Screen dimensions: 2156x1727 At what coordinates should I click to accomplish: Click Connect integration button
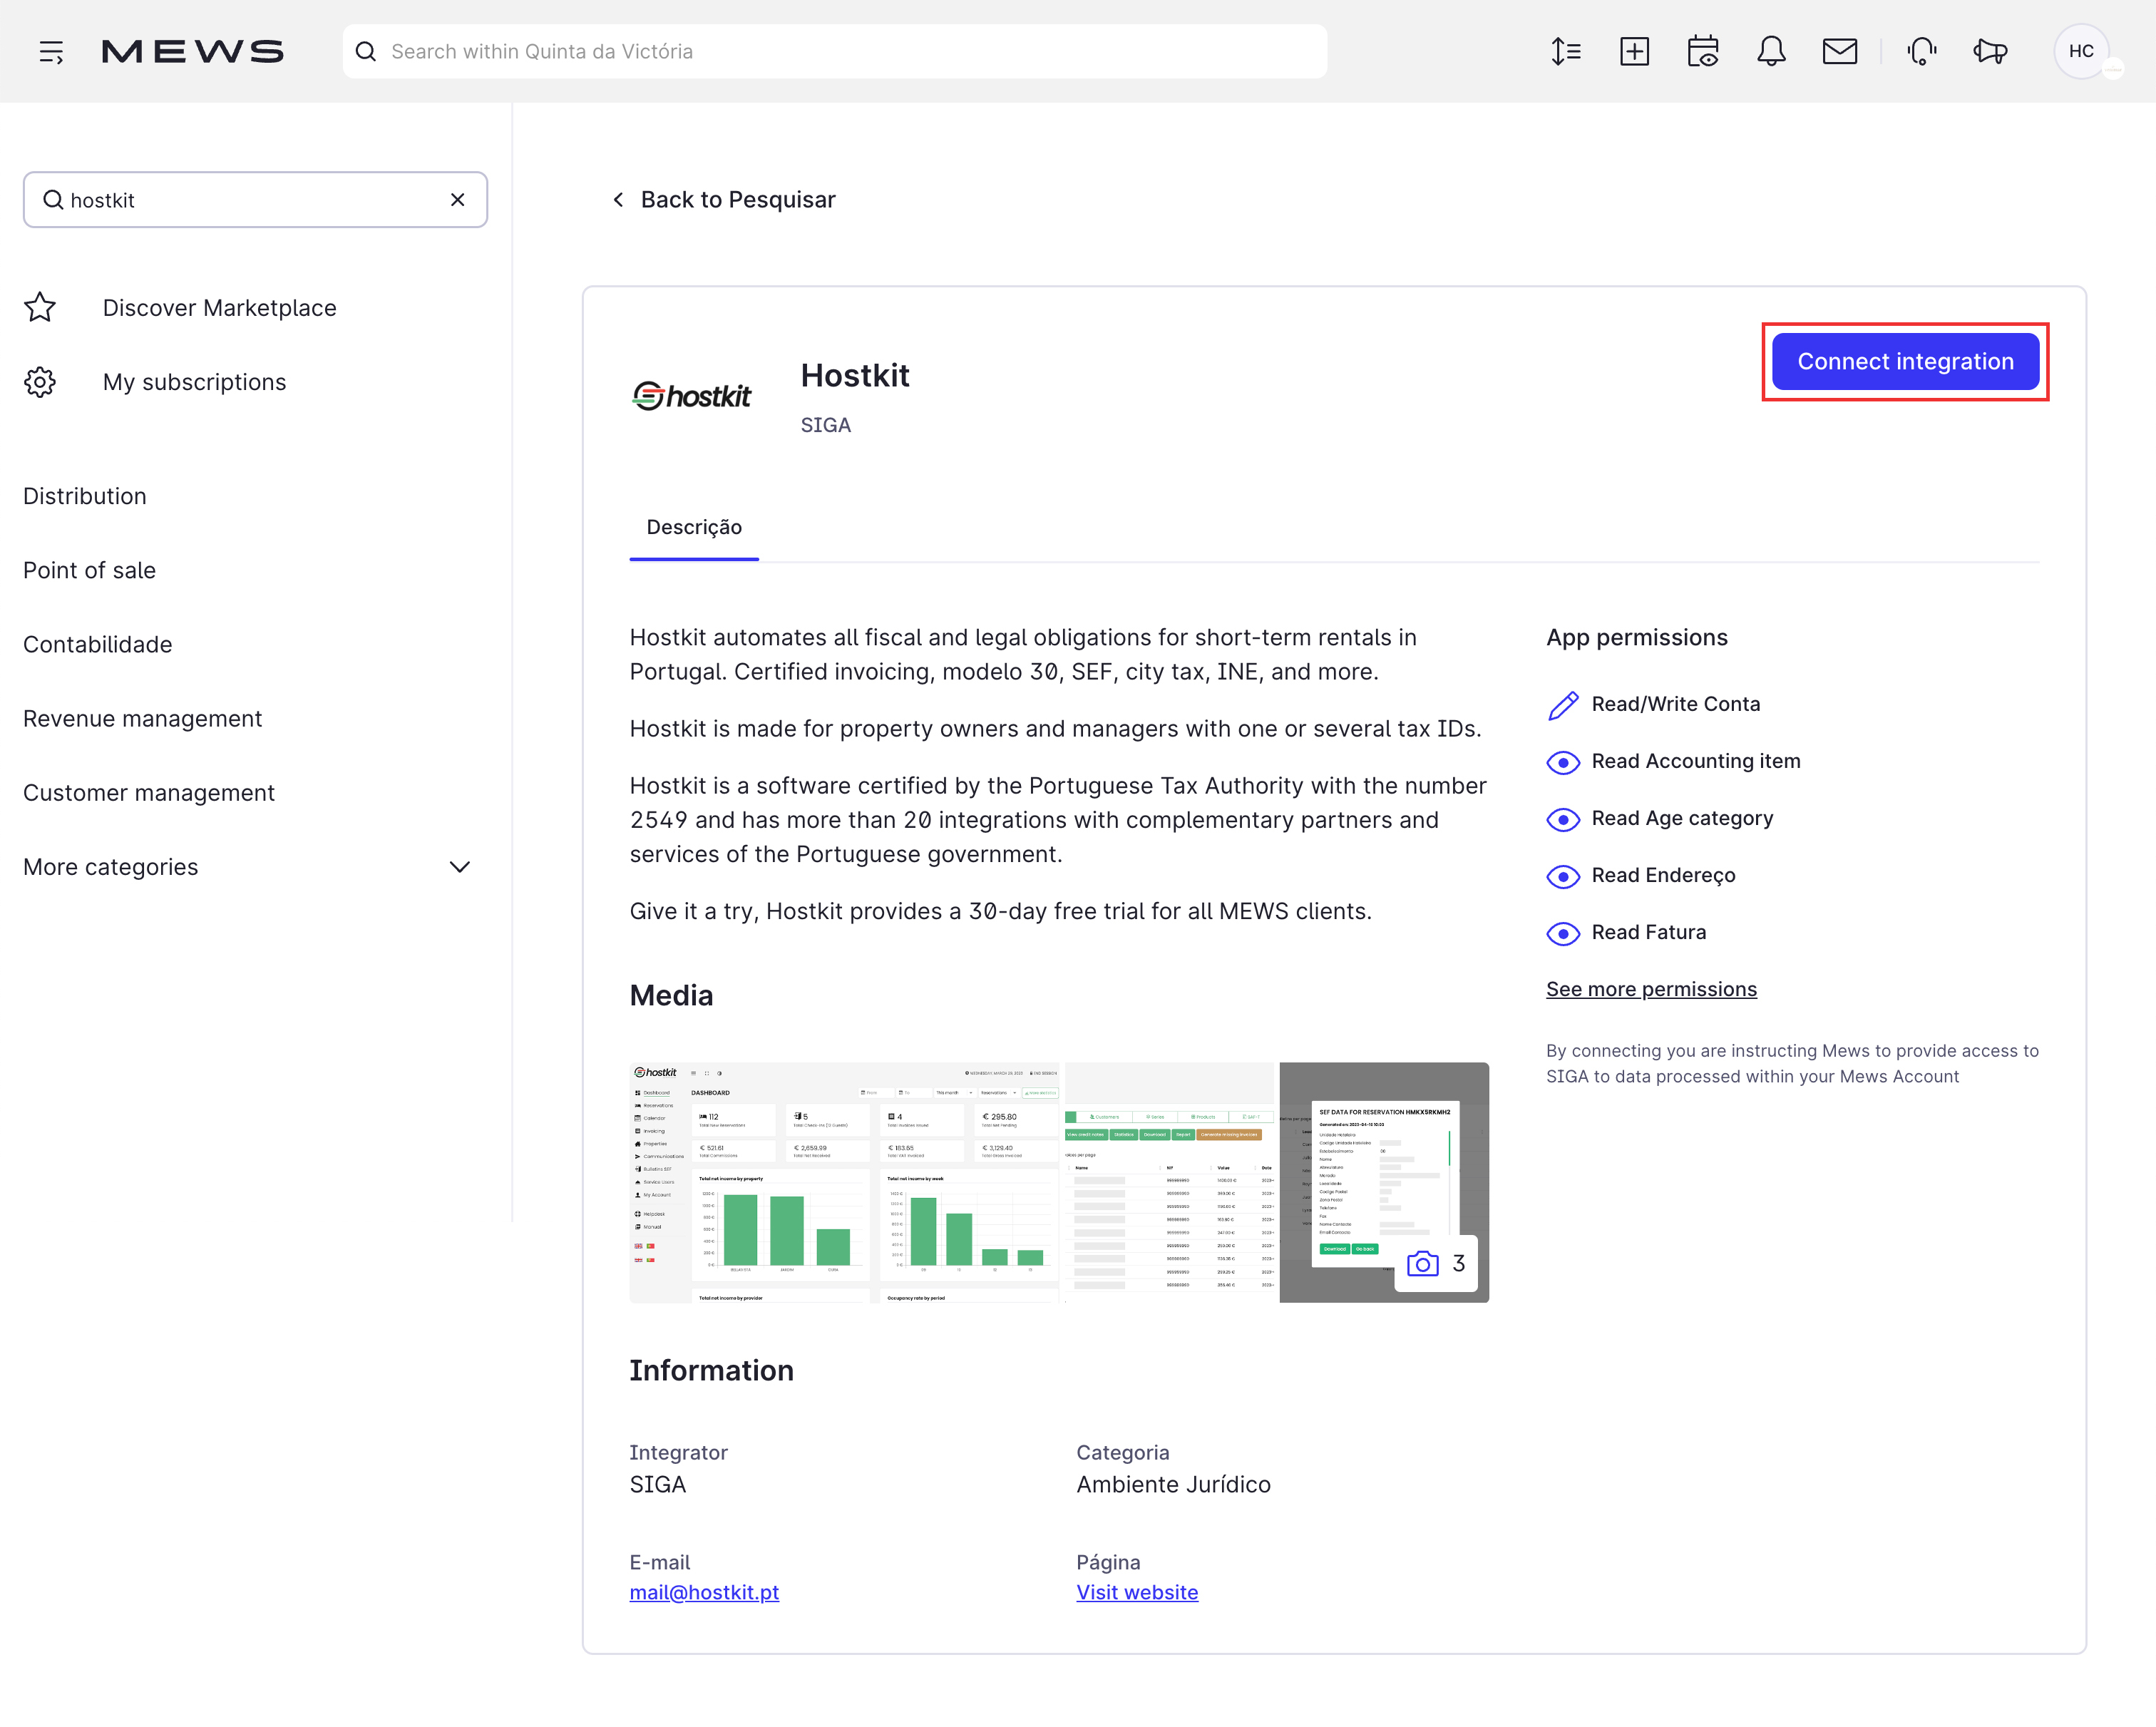(1905, 361)
